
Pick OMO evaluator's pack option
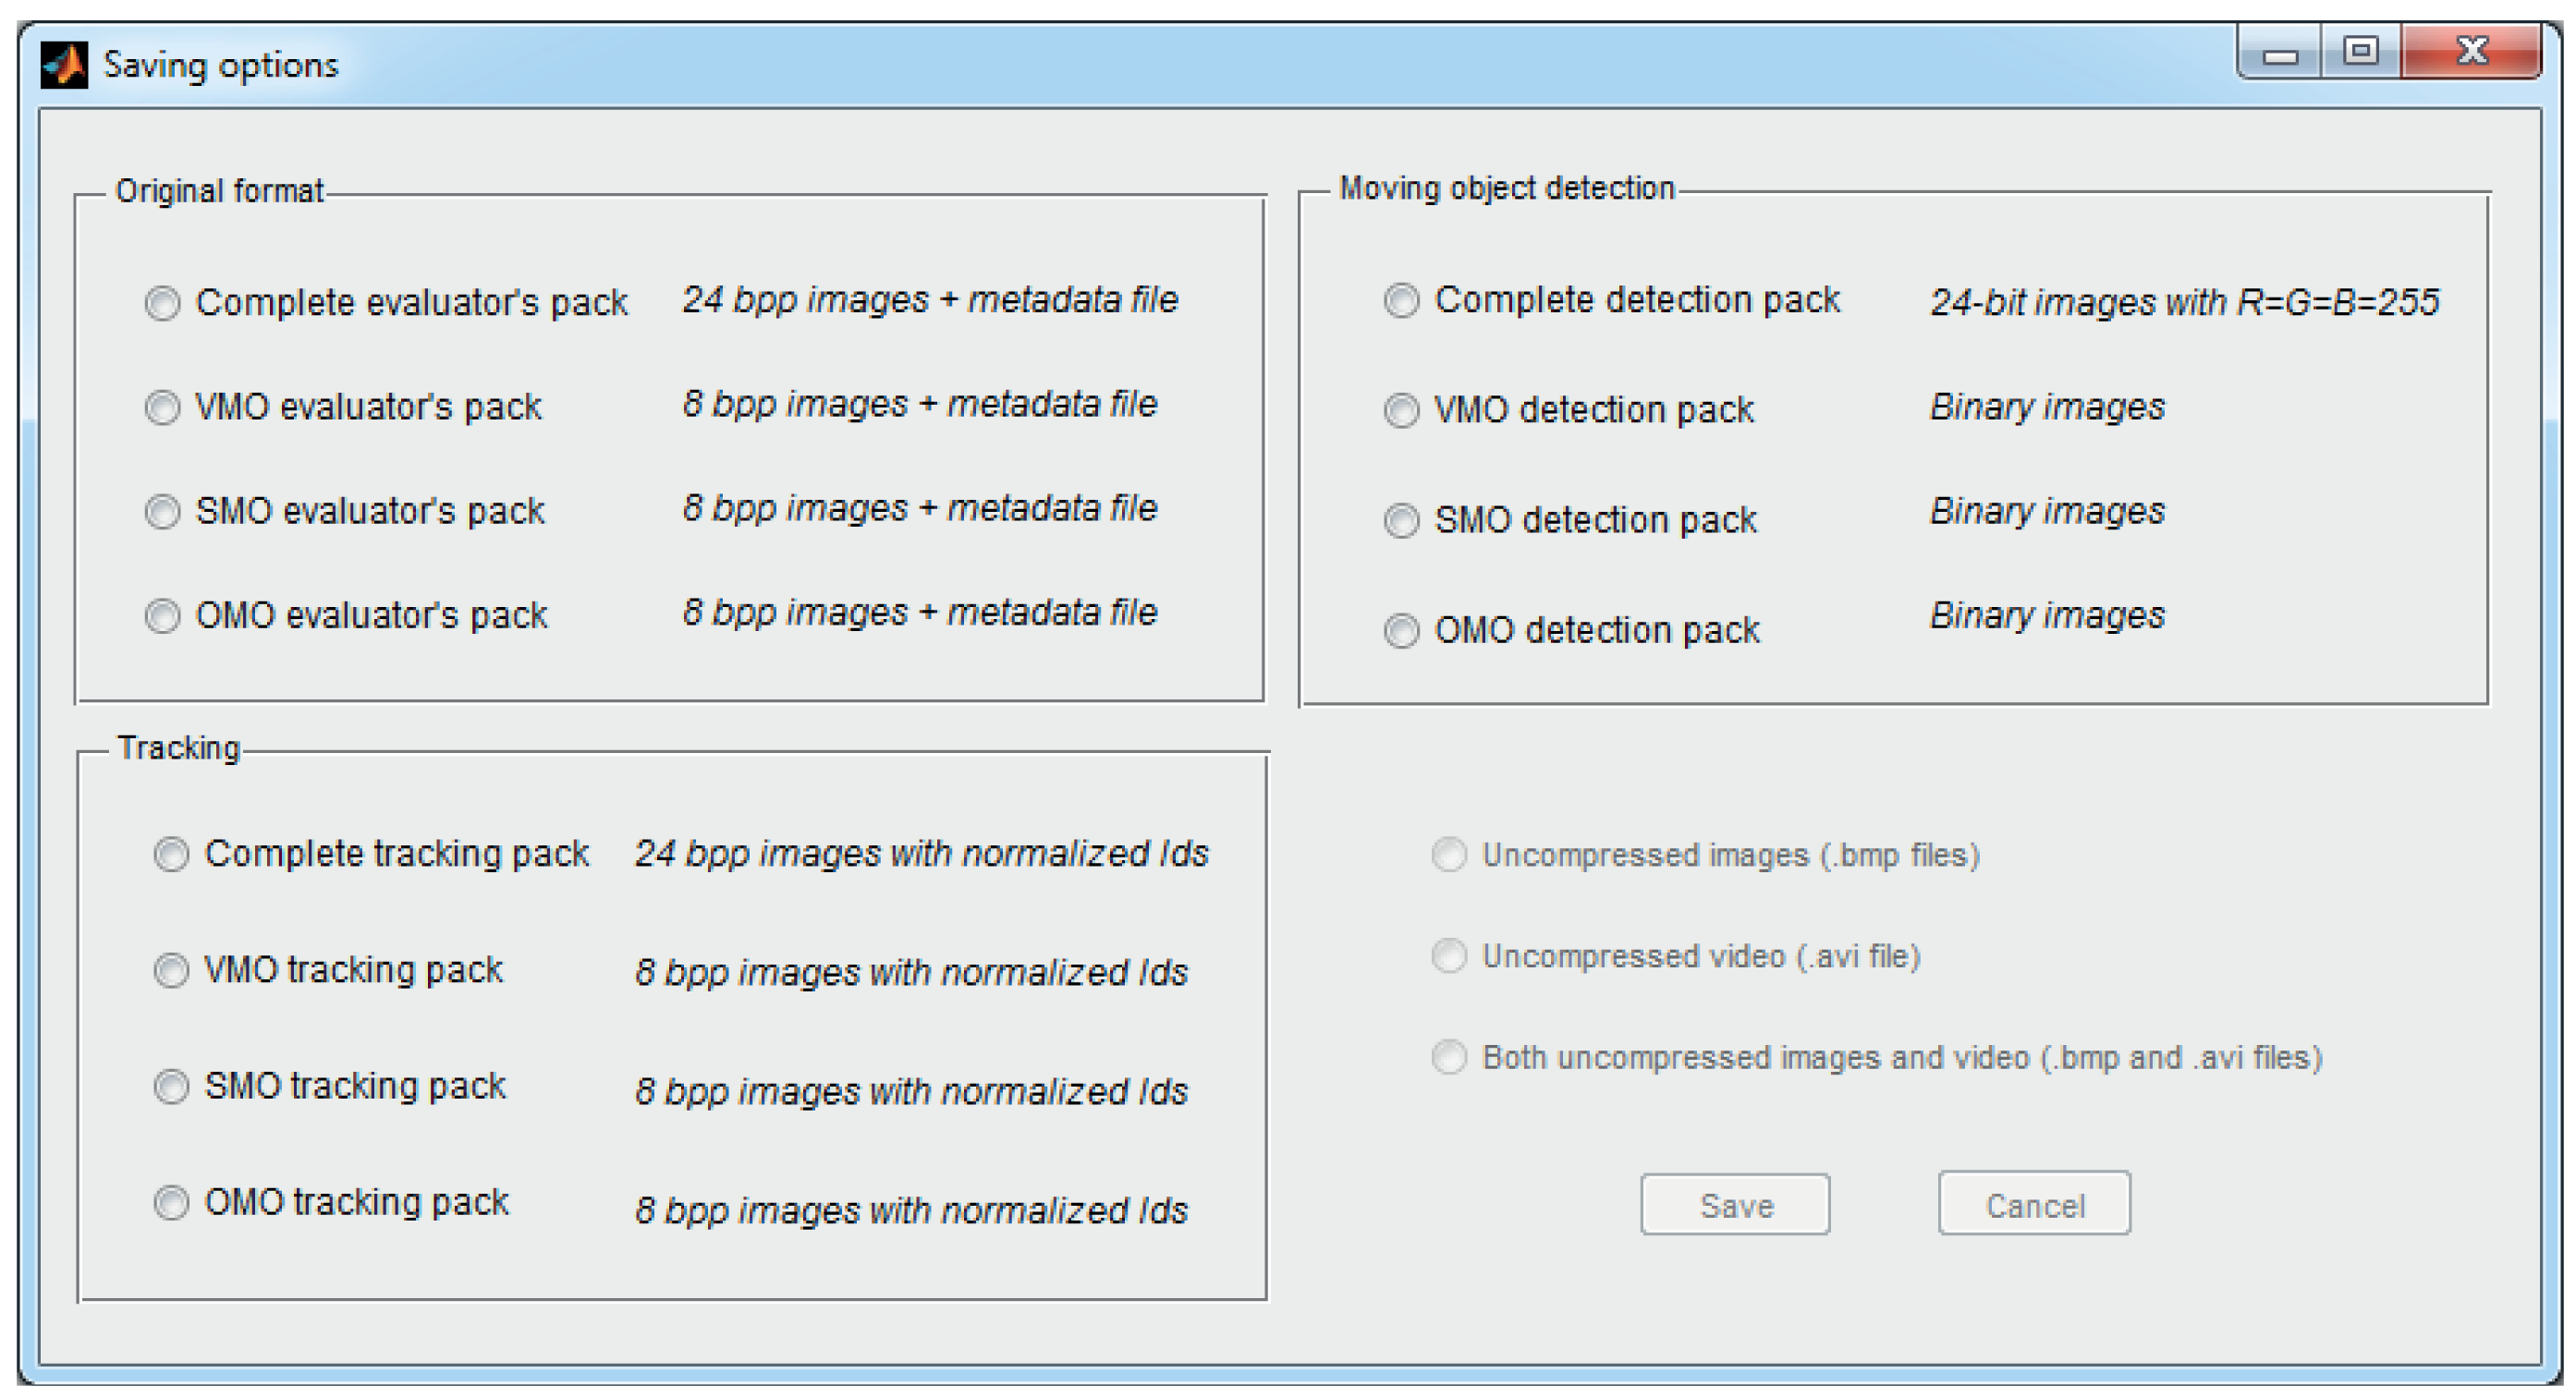click(x=162, y=615)
